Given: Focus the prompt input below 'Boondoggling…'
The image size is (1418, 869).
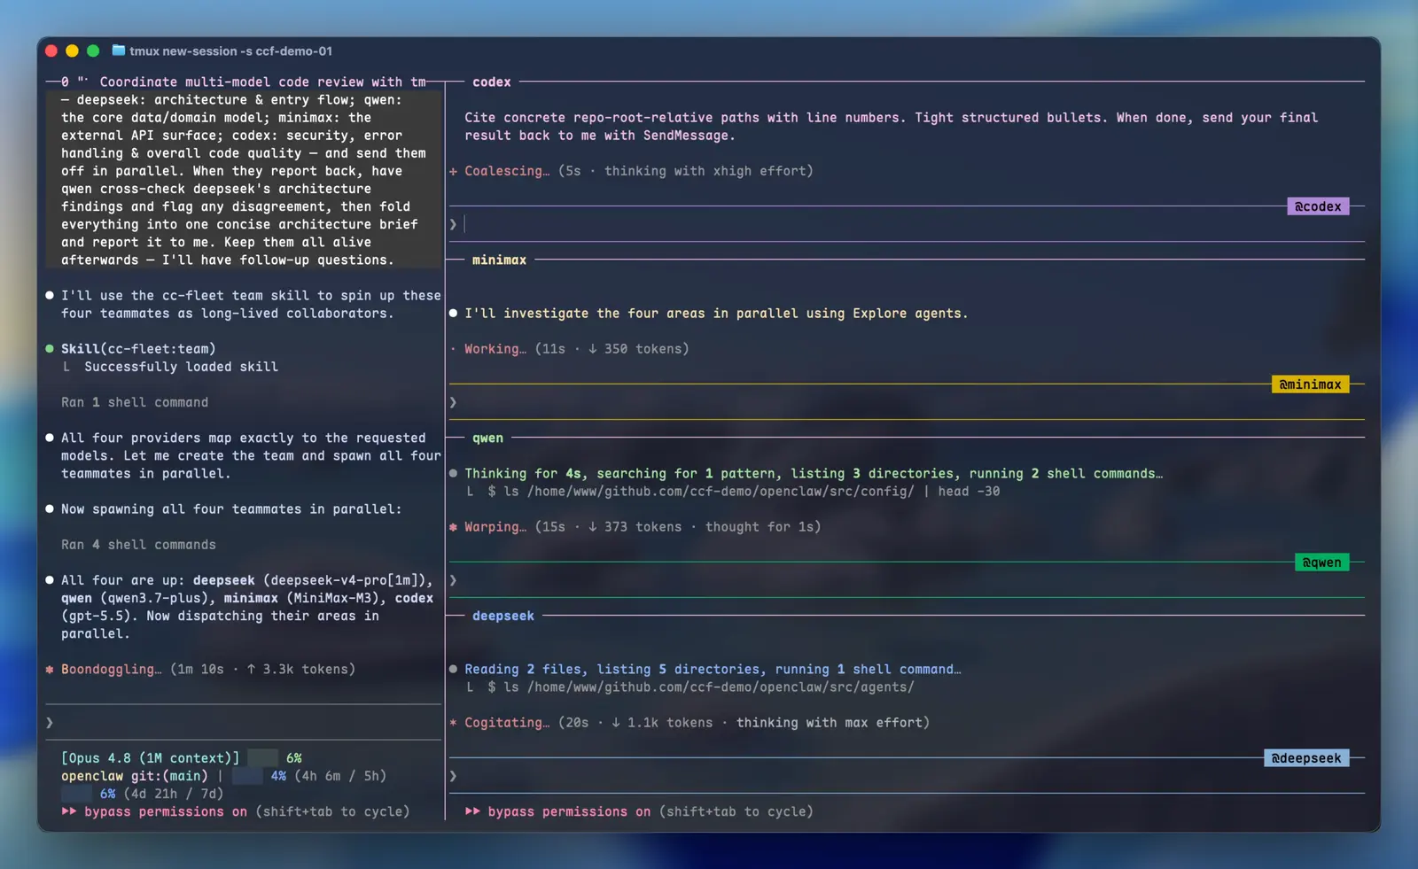Looking at the screenshot, I should click(x=244, y=723).
